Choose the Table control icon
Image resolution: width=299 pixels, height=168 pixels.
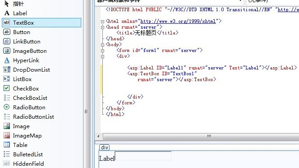(x=7, y=145)
